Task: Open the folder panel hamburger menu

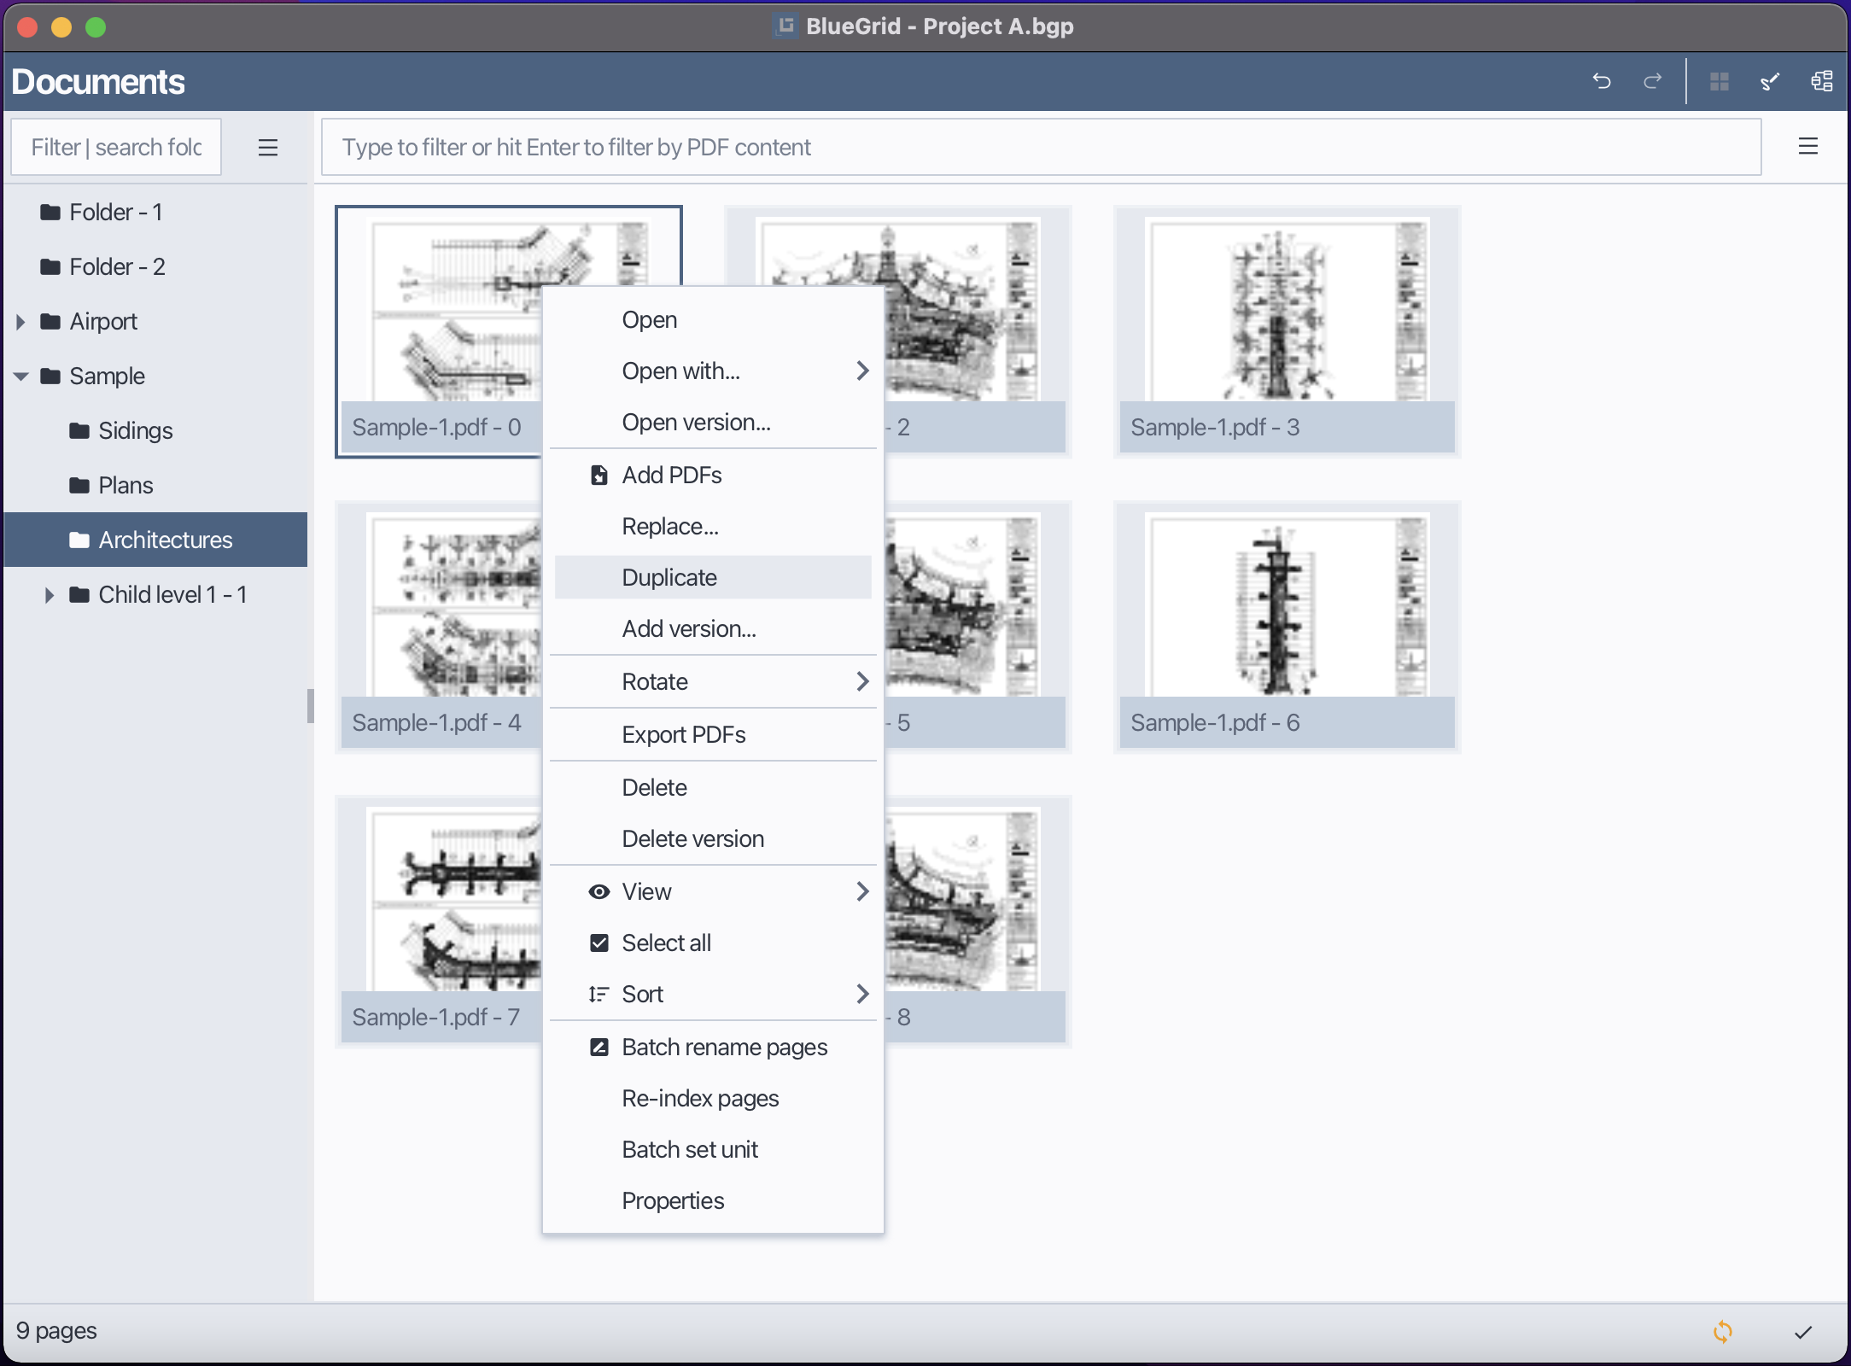Action: (x=268, y=147)
